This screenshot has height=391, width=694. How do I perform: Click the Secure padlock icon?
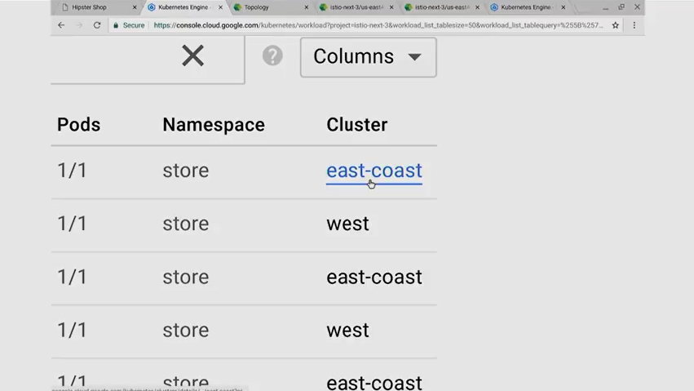pos(117,25)
